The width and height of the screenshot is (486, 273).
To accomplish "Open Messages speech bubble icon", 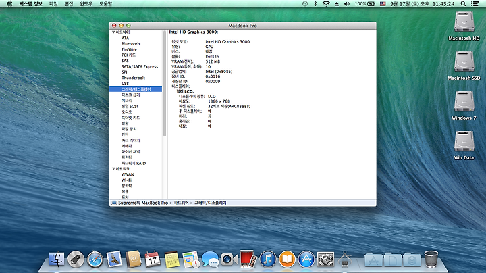I will point(210,259).
